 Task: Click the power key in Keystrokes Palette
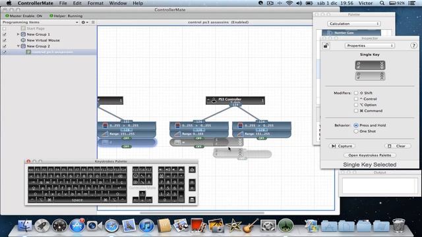pos(192,170)
